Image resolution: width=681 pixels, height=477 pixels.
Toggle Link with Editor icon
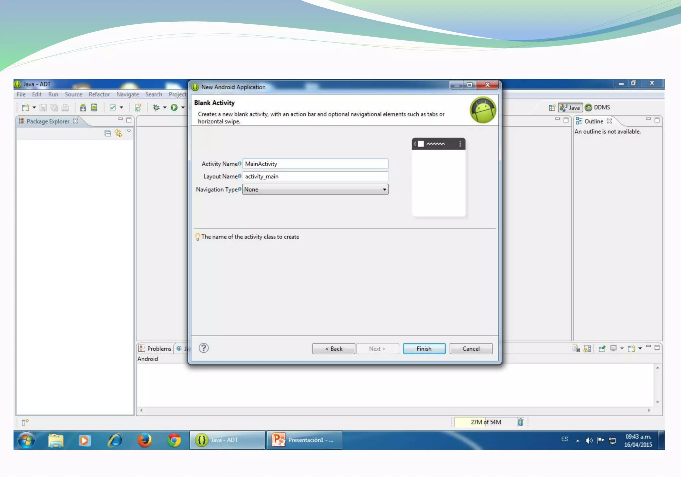(118, 133)
